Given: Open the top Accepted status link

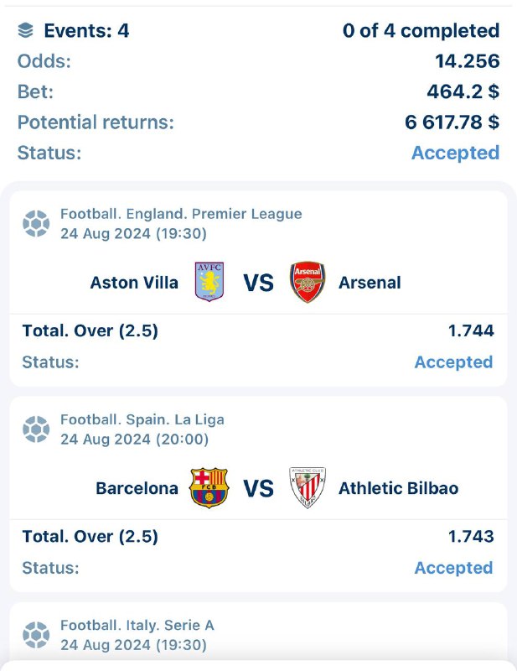Looking at the screenshot, I should pyautogui.click(x=455, y=153).
